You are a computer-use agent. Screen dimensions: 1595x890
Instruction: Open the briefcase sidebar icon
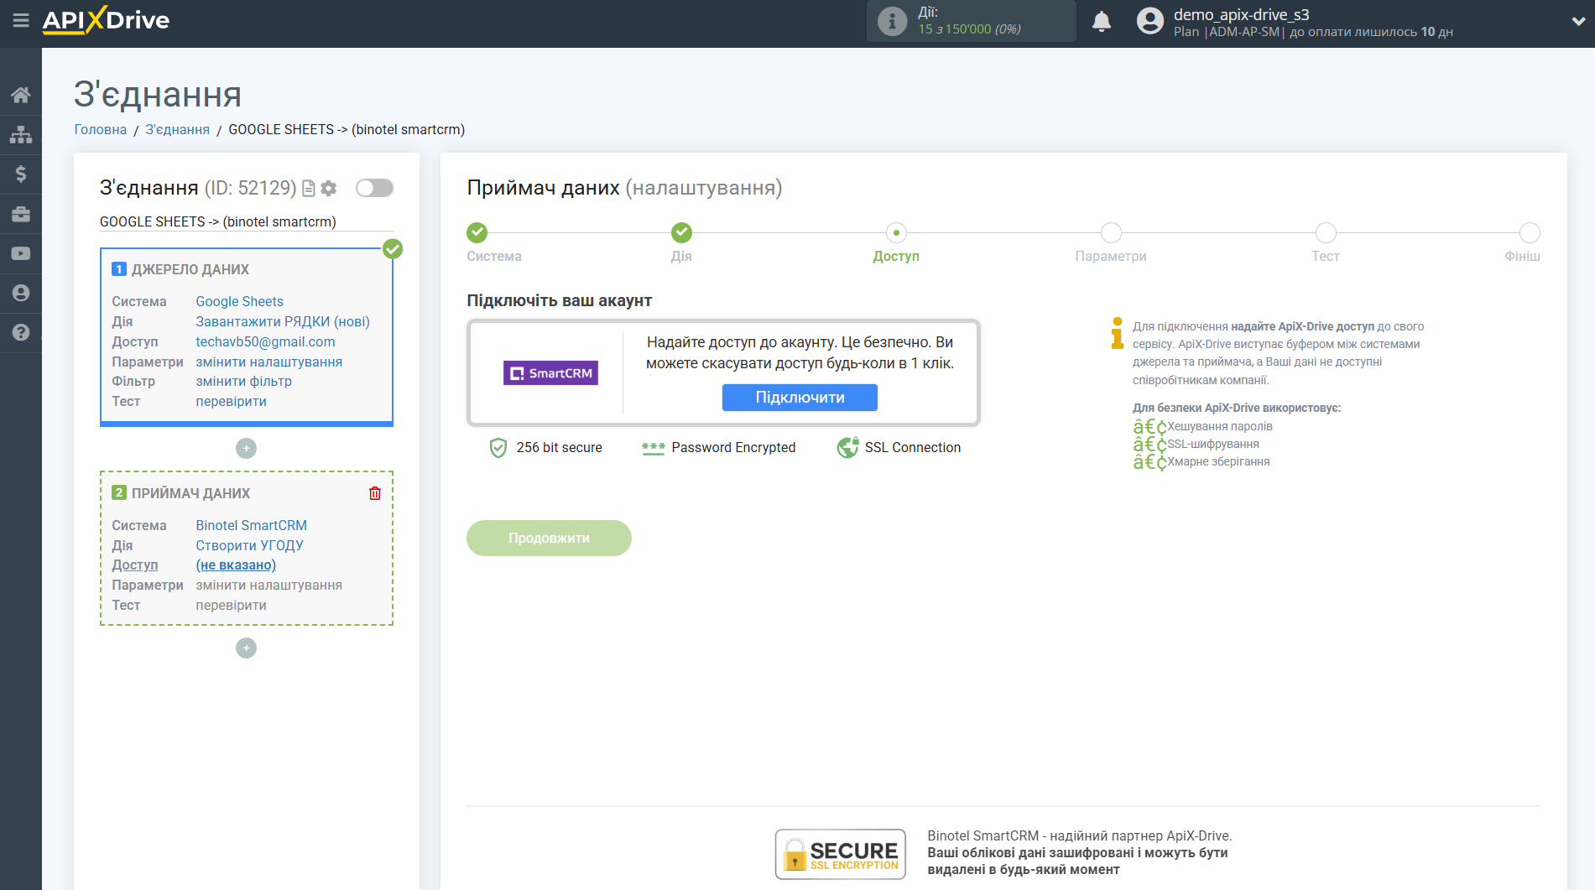(21, 214)
